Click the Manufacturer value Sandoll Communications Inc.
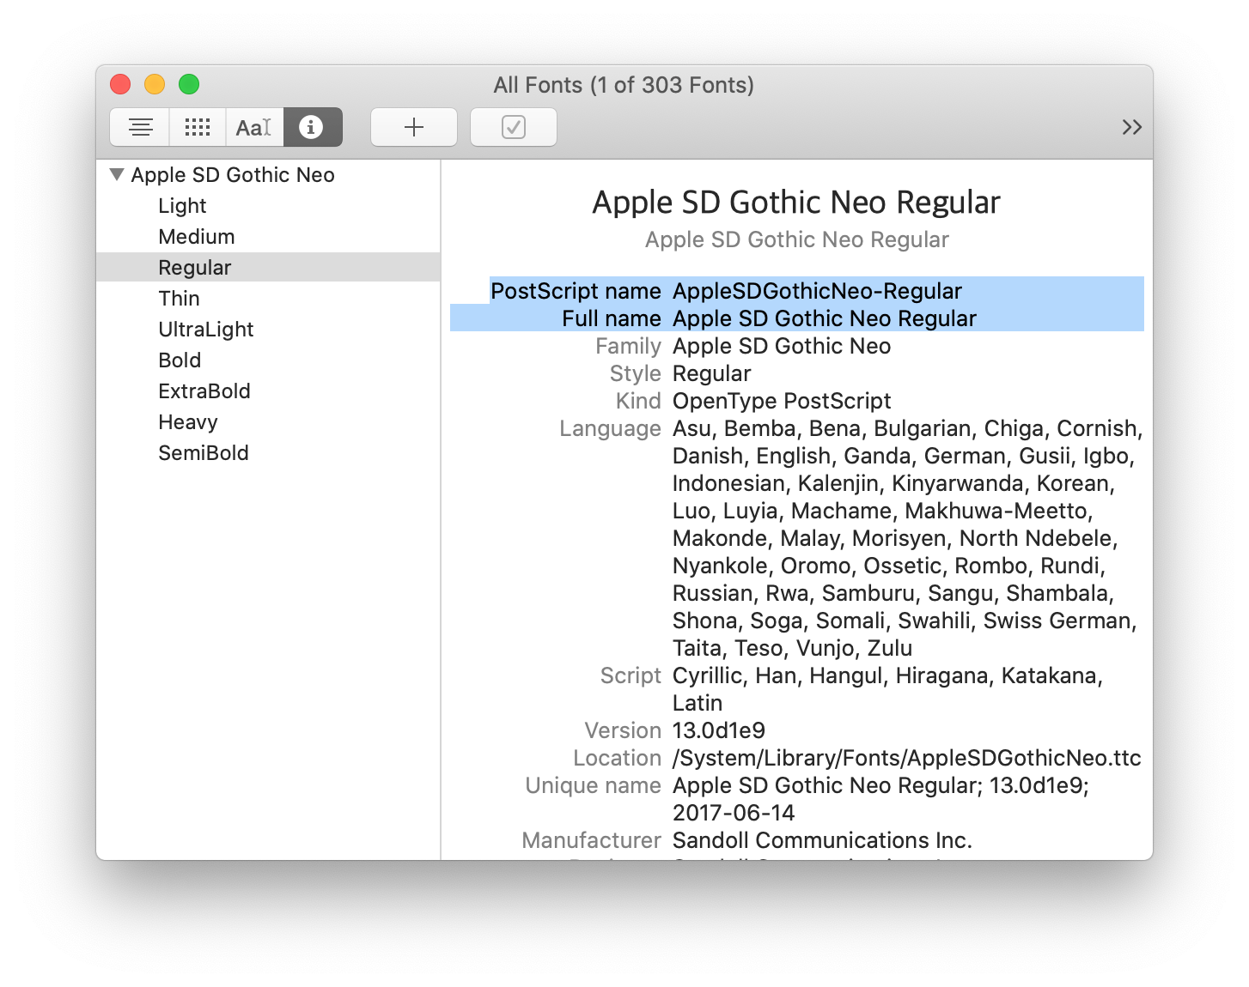Viewport: 1249px width, 987px height. (822, 840)
